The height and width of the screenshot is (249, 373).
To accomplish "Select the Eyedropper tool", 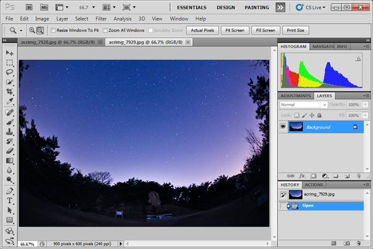I will (x=9, y=101).
